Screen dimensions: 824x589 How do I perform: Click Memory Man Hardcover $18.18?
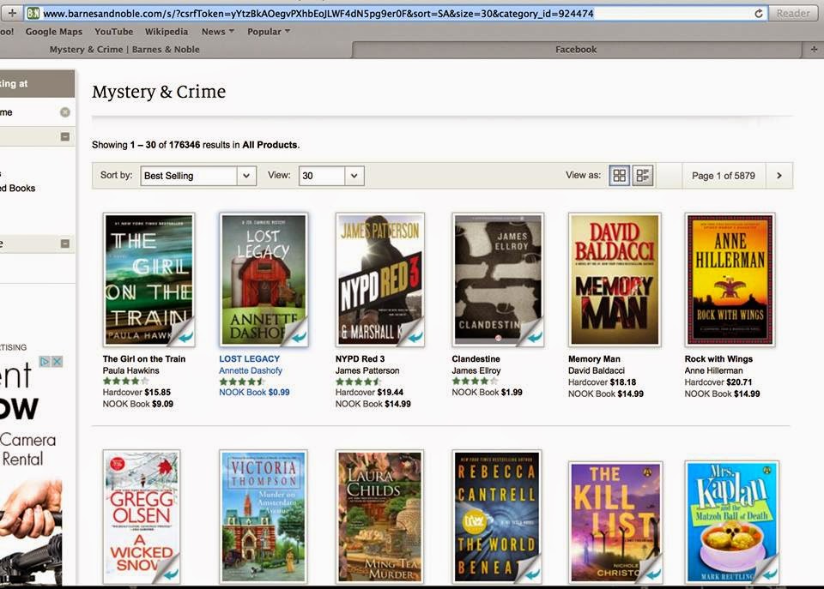[603, 382]
